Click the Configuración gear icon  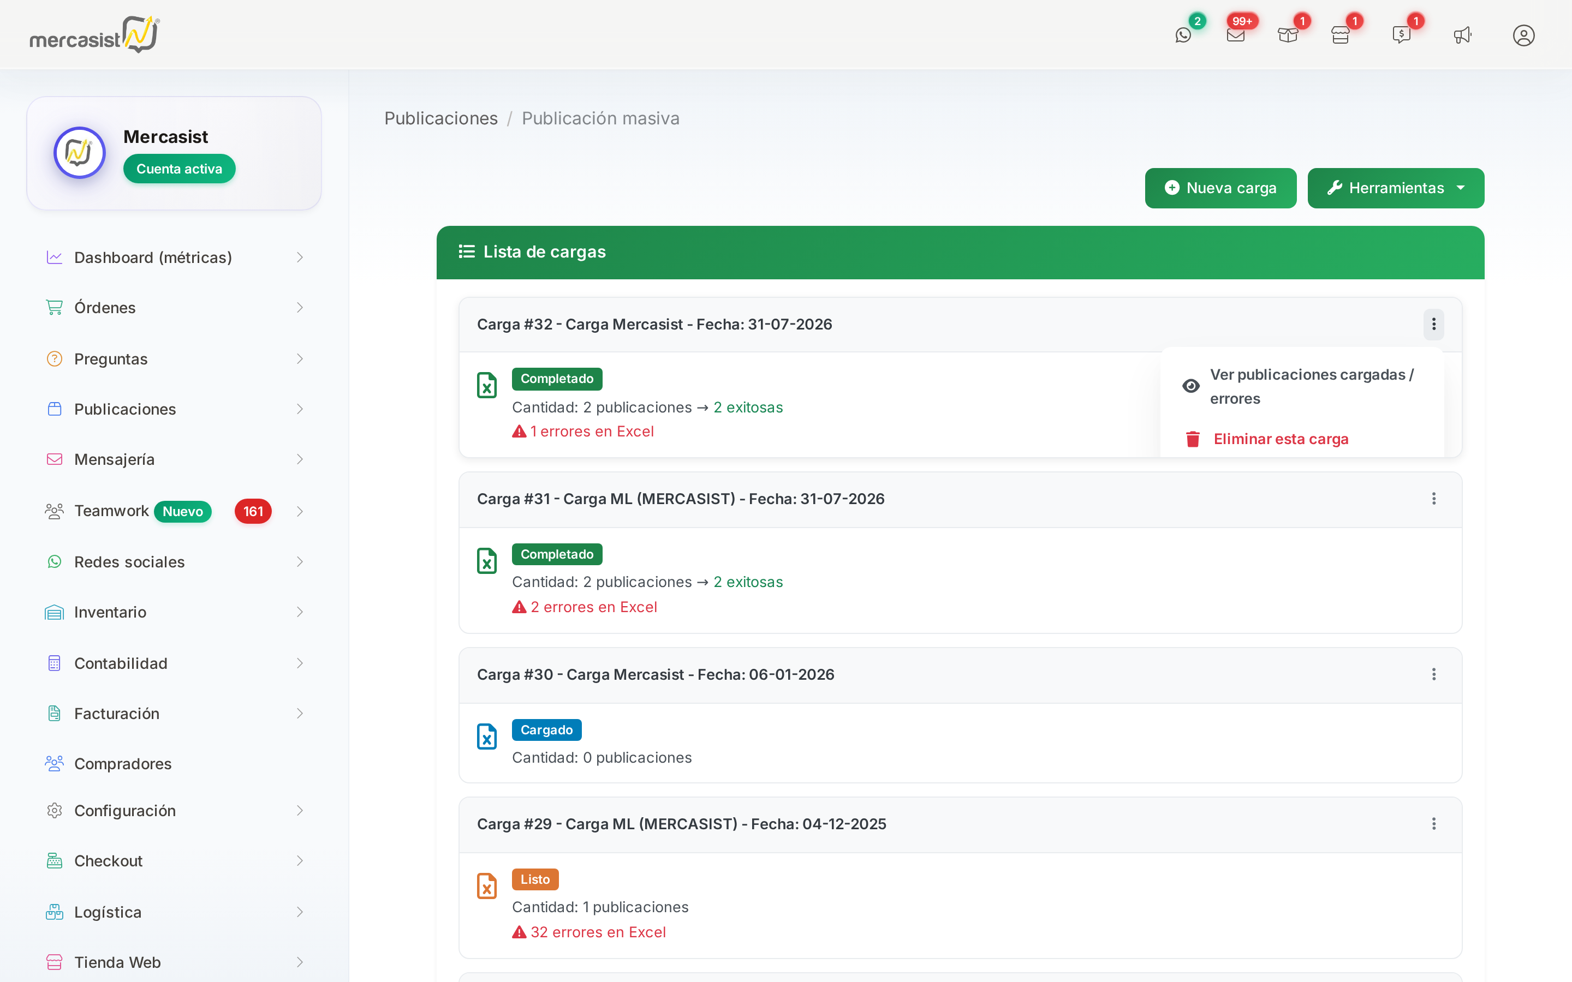pyautogui.click(x=55, y=811)
